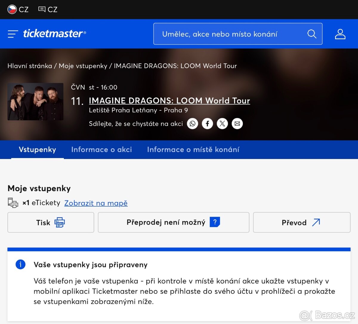Screen dimensions: 358x324
Task: Click the Vaše vstupenky jsou připraveny heading
Action: coord(91,265)
